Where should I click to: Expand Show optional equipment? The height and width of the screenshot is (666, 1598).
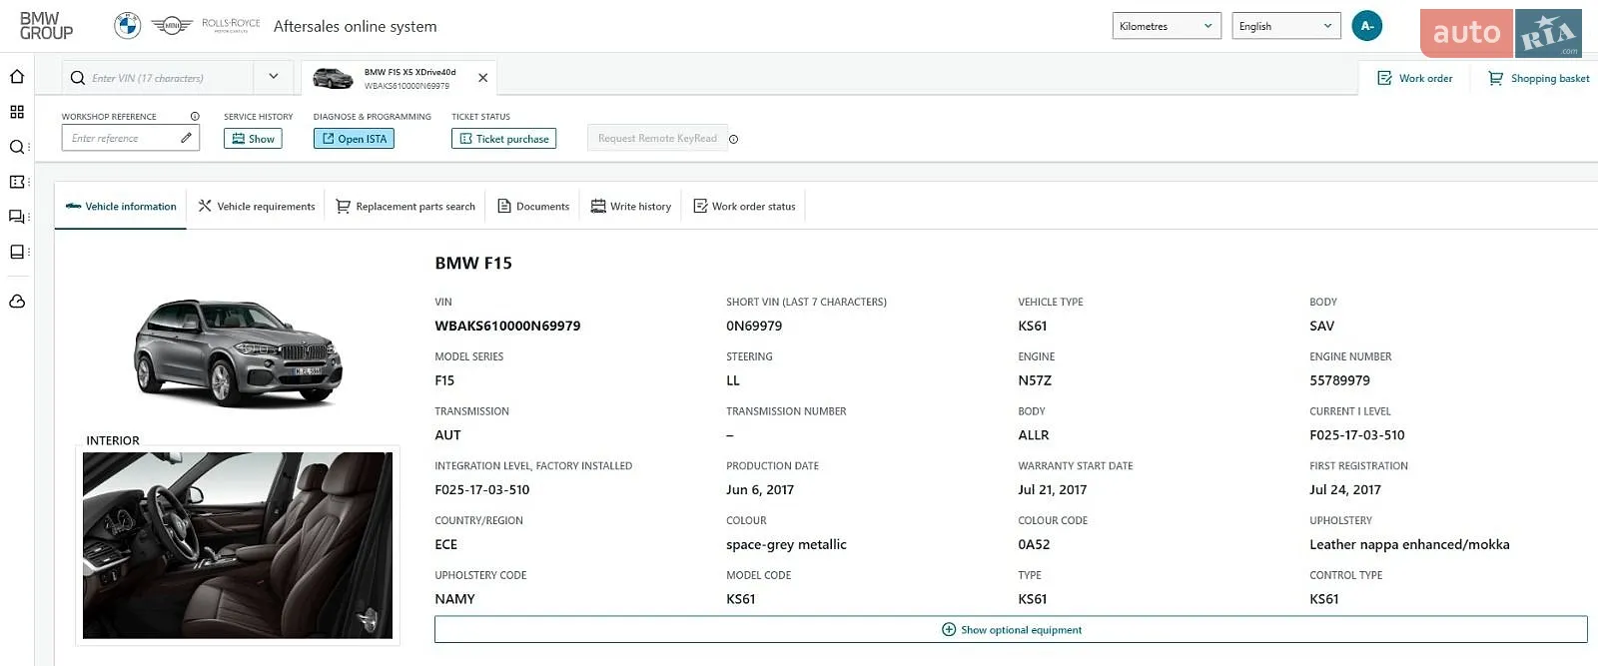click(x=1011, y=629)
